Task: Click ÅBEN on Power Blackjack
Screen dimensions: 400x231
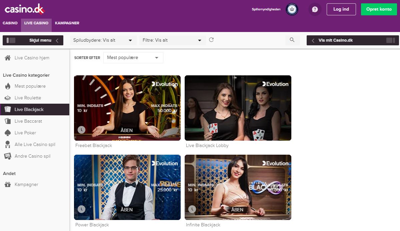Action: pyautogui.click(x=127, y=210)
